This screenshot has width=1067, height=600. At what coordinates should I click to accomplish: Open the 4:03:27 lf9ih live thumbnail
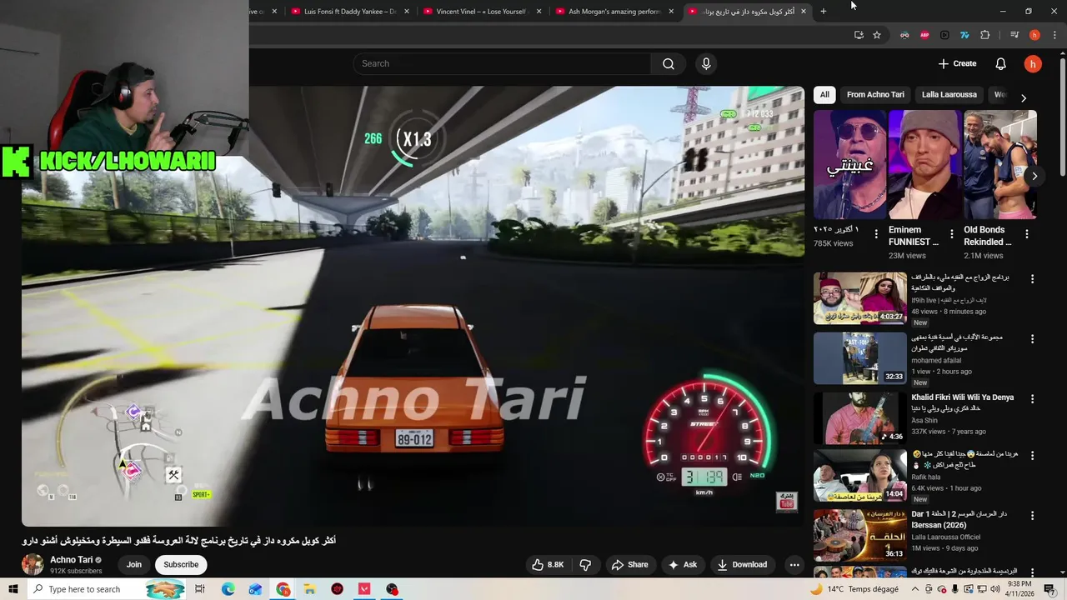click(x=859, y=298)
